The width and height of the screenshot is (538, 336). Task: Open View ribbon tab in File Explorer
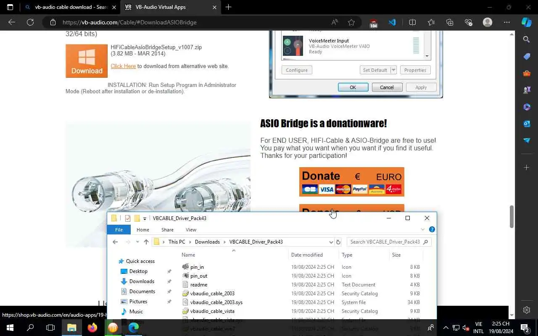point(191,230)
